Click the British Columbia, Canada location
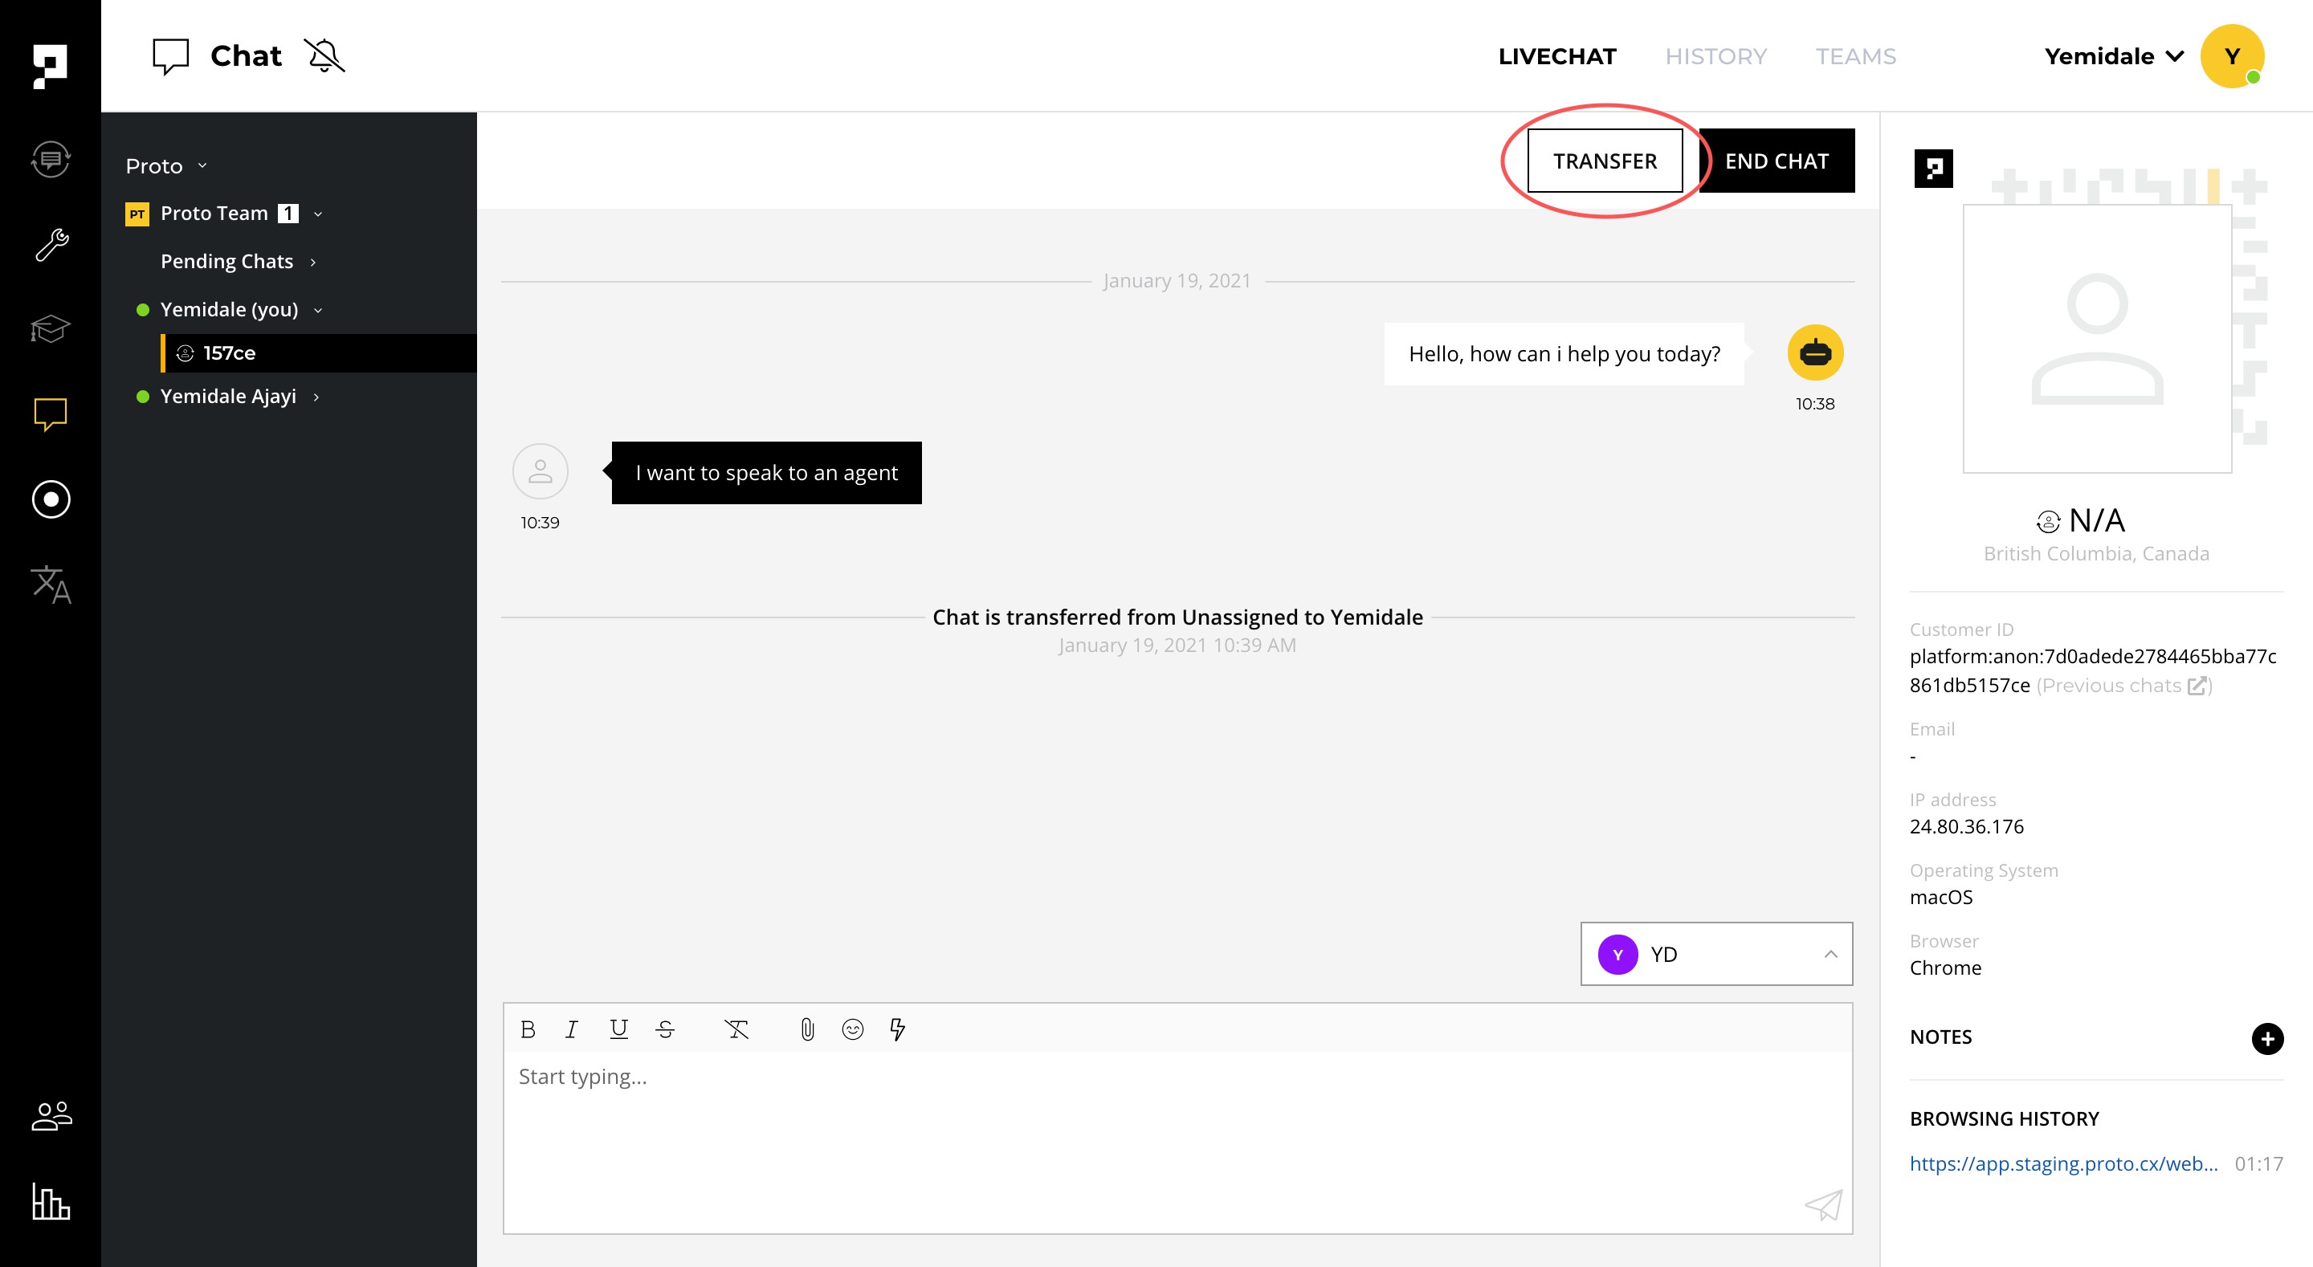 coord(2095,554)
